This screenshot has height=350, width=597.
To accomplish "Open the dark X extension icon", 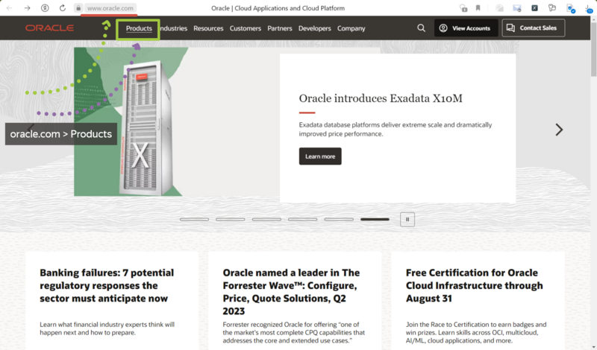I will [534, 8].
